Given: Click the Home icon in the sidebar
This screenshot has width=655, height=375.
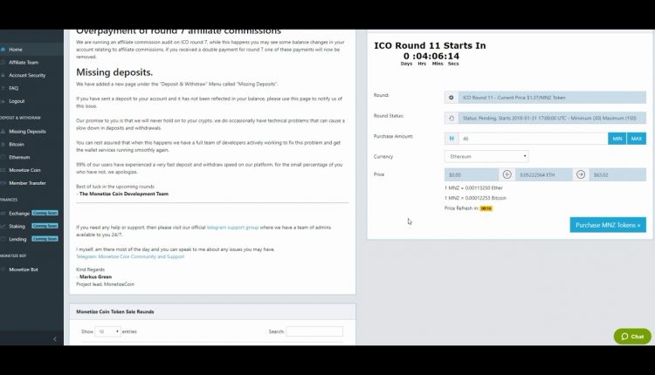Looking at the screenshot, I should tap(3, 49).
